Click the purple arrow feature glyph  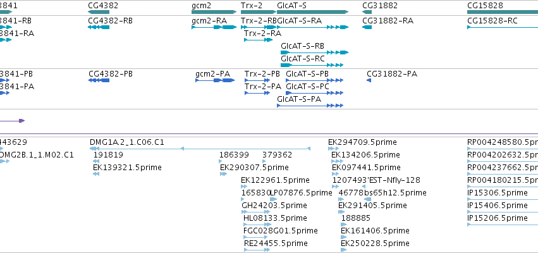coord(13,121)
